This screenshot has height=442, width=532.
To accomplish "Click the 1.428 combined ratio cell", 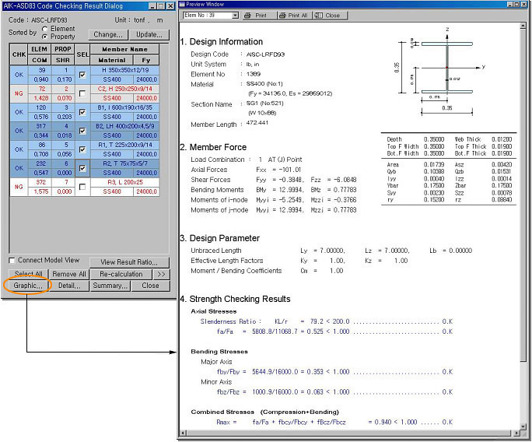I will 40,98.
